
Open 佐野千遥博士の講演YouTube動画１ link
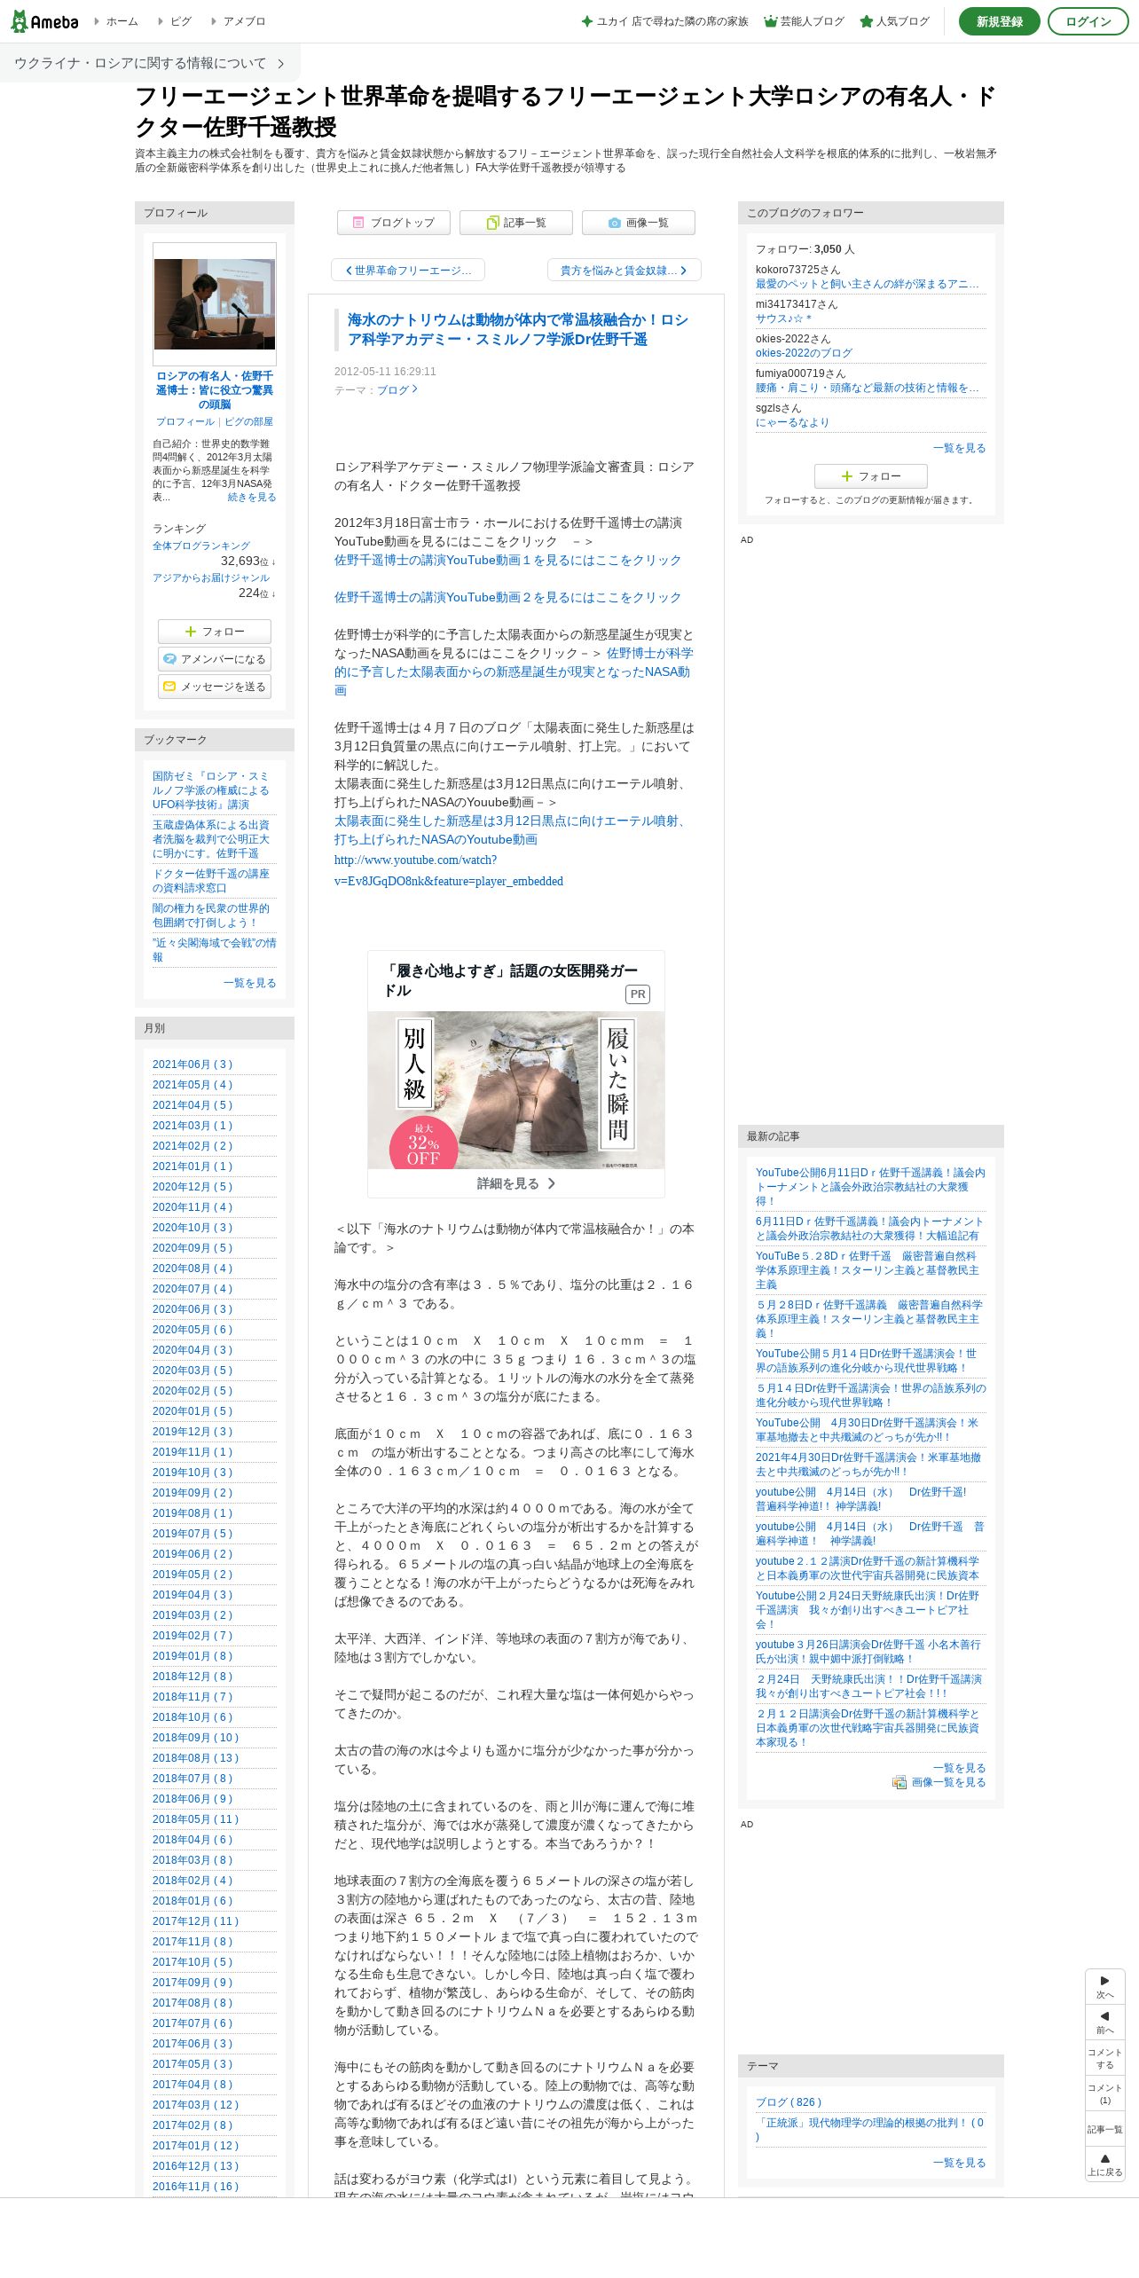pyautogui.click(x=507, y=561)
